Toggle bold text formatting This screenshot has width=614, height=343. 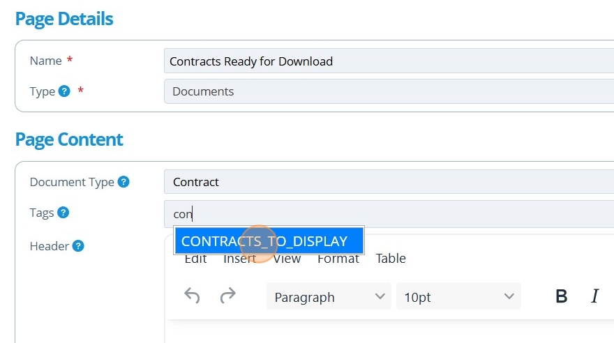[561, 296]
